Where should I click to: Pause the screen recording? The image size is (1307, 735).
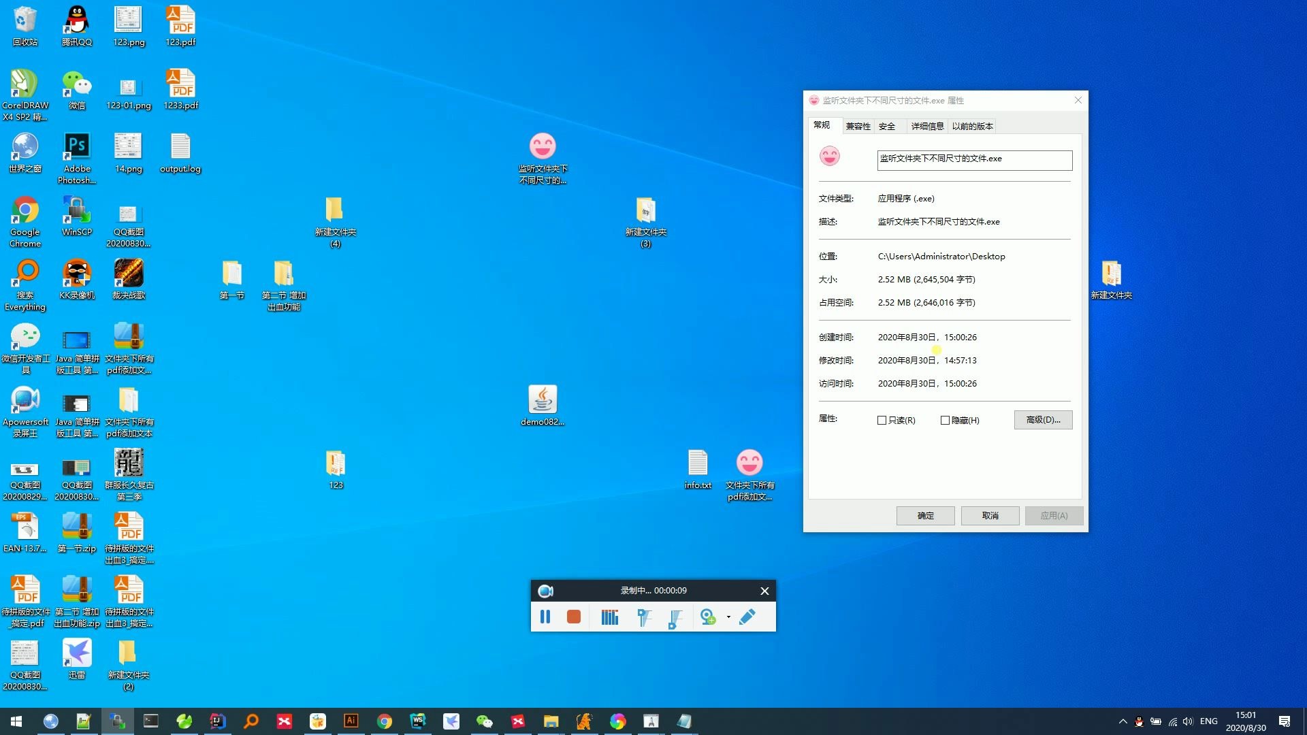[x=545, y=617]
